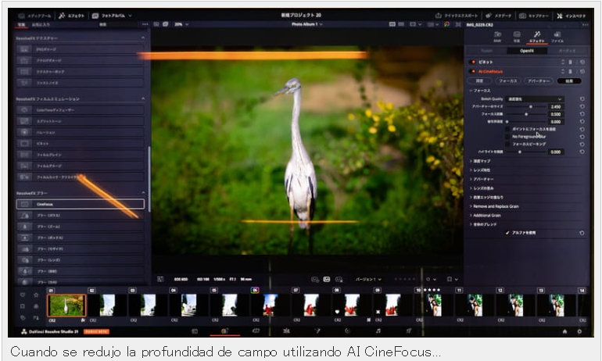Select the Favorites tab in effects panel
602x361 pixels.
pyautogui.click(x=41, y=24)
